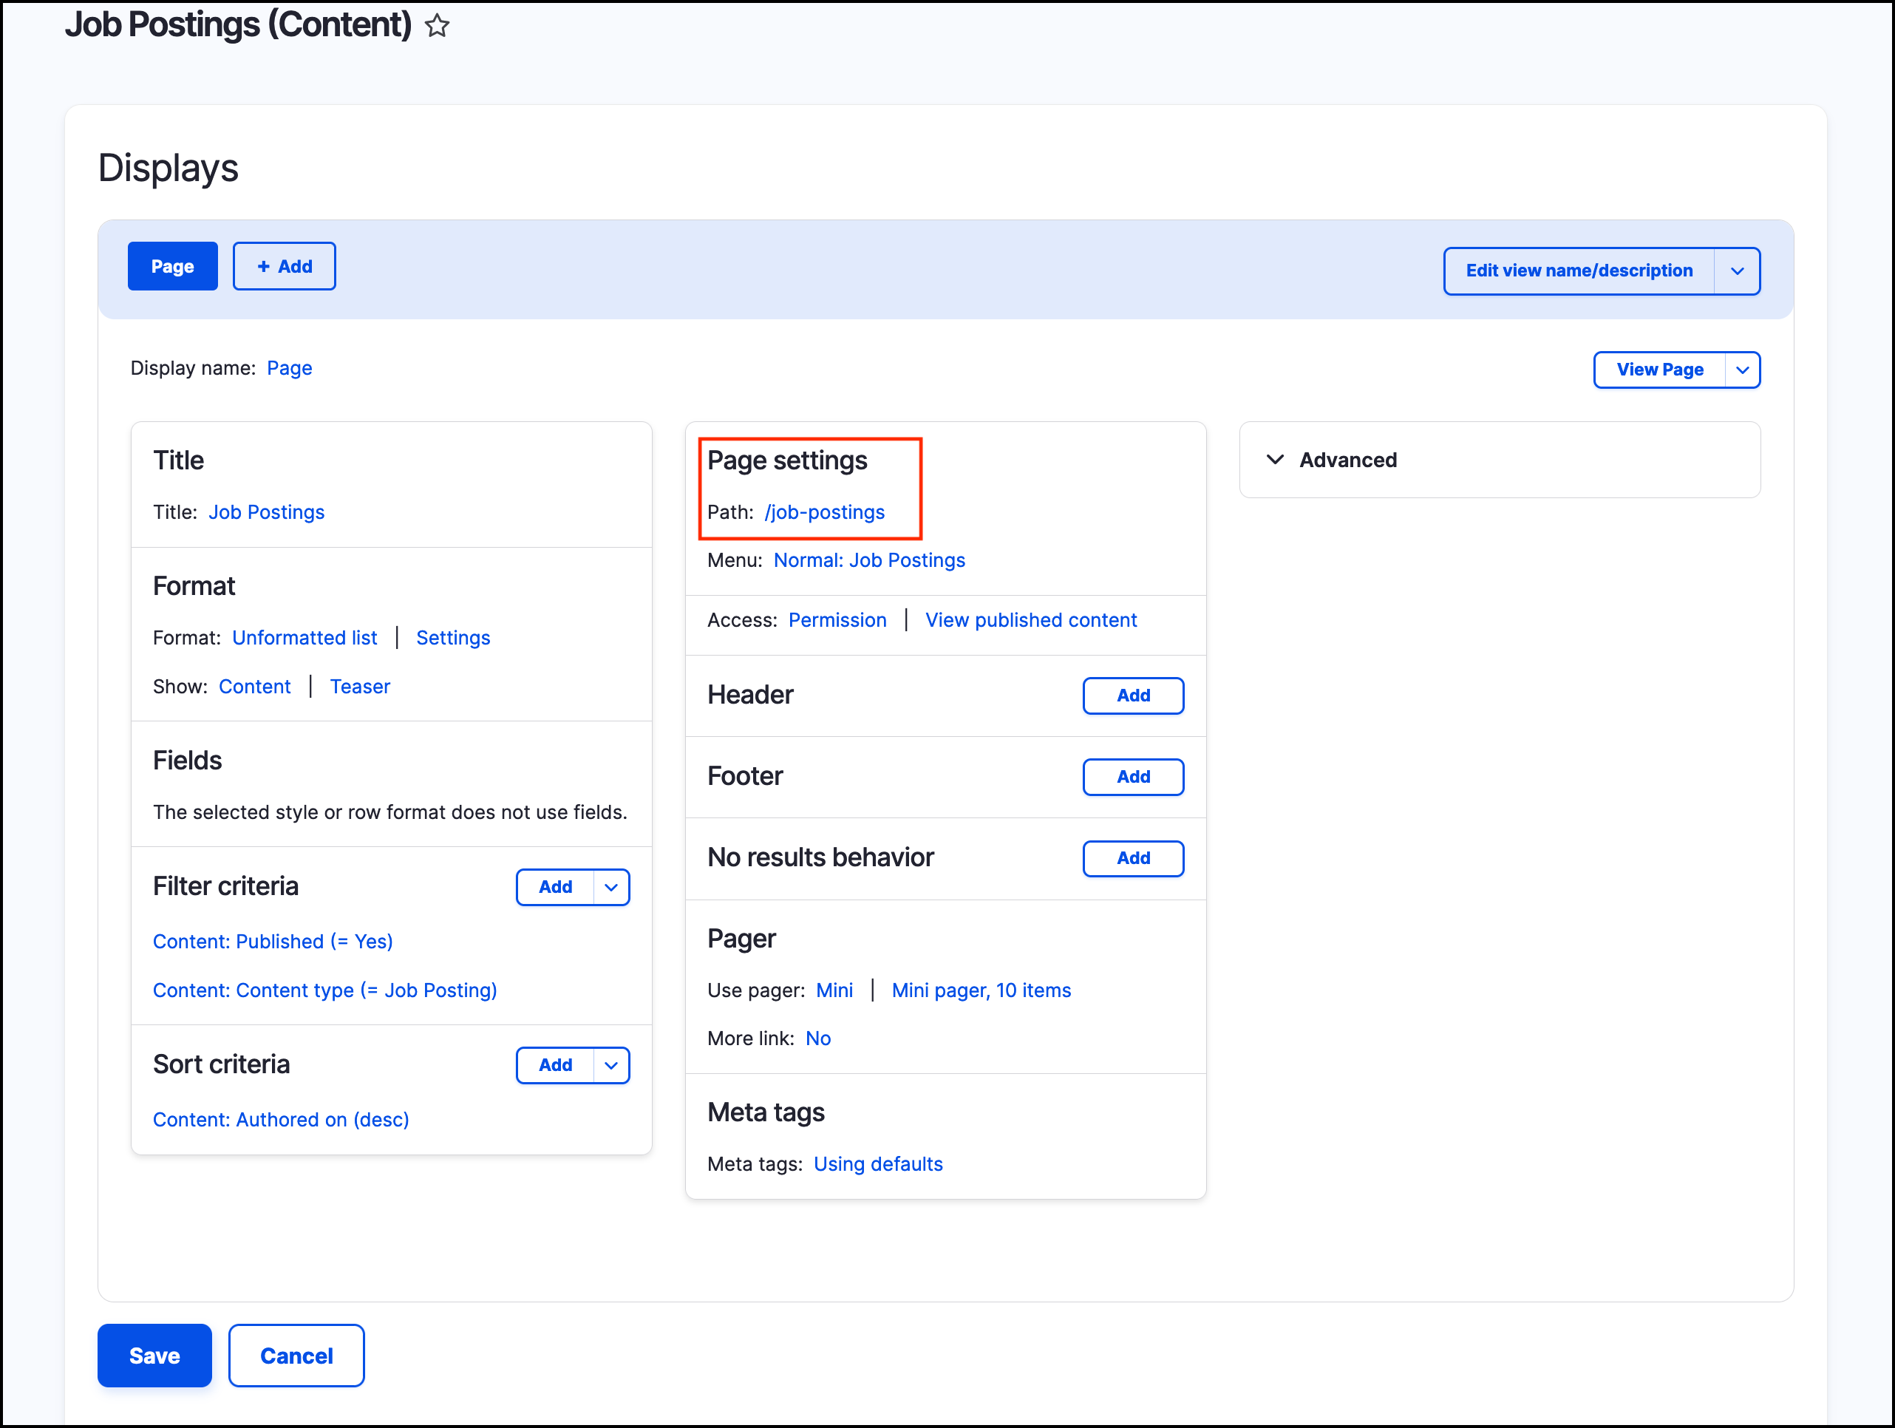Viewport: 1895px width, 1428px height.
Task: Open Mini pager, 10 items settings
Action: 981,990
